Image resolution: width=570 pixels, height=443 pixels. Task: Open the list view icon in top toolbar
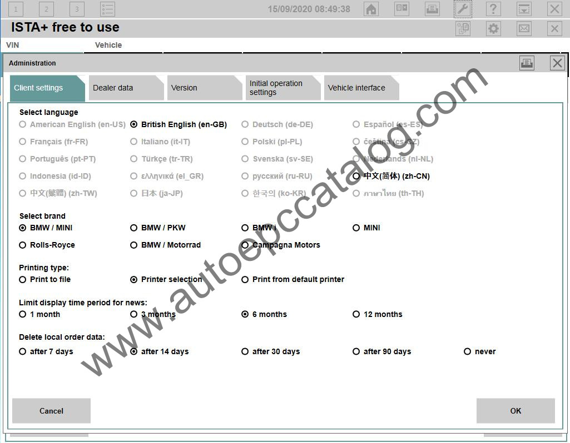pyautogui.click(x=107, y=9)
